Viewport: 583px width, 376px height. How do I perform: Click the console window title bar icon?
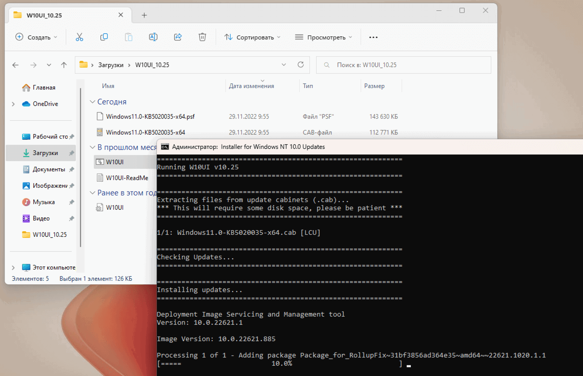click(x=165, y=147)
